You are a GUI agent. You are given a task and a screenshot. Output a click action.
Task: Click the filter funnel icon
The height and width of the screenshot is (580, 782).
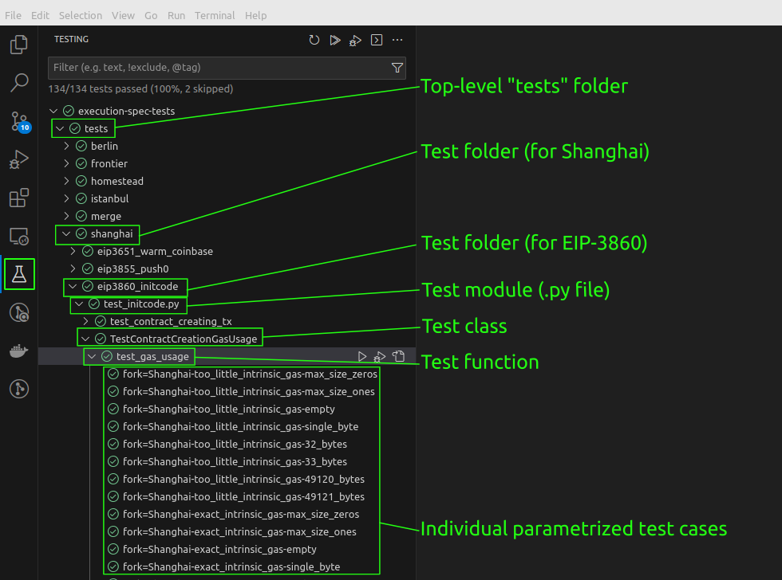click(397, 69)
